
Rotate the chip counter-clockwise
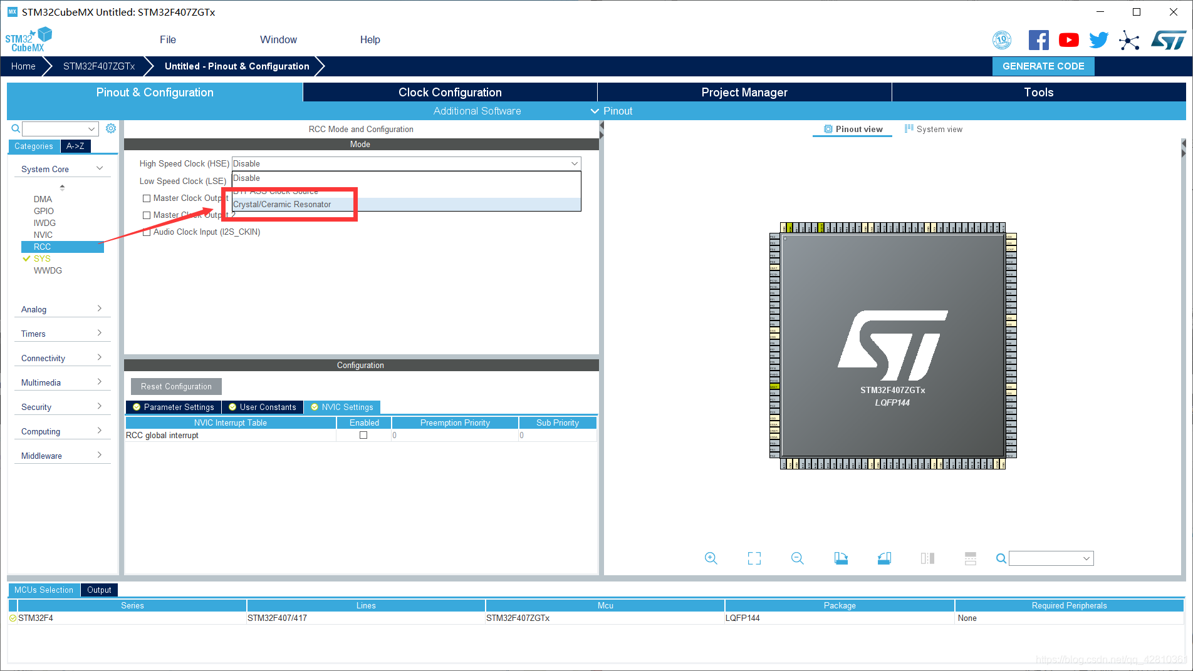[x=884, y=558]
